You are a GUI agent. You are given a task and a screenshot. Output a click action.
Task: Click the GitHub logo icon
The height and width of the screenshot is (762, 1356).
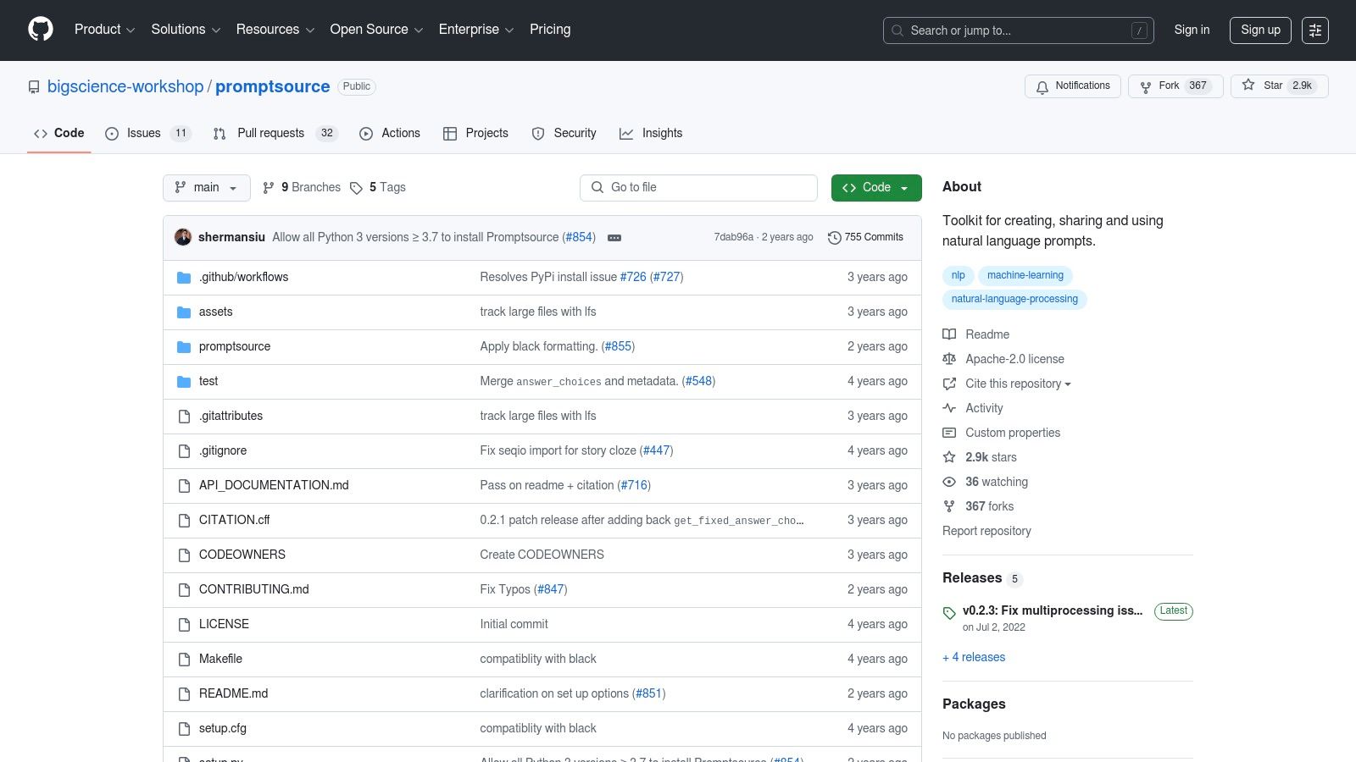pos(41,30)
